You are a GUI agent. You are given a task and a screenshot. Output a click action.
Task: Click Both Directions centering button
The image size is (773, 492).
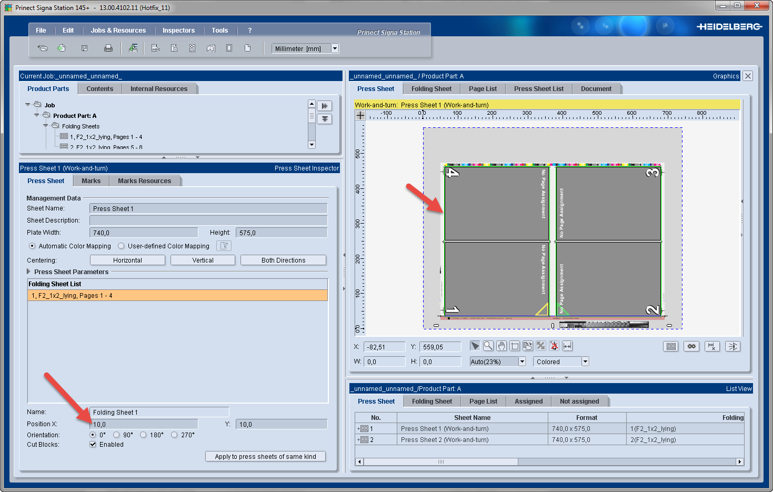283,260
